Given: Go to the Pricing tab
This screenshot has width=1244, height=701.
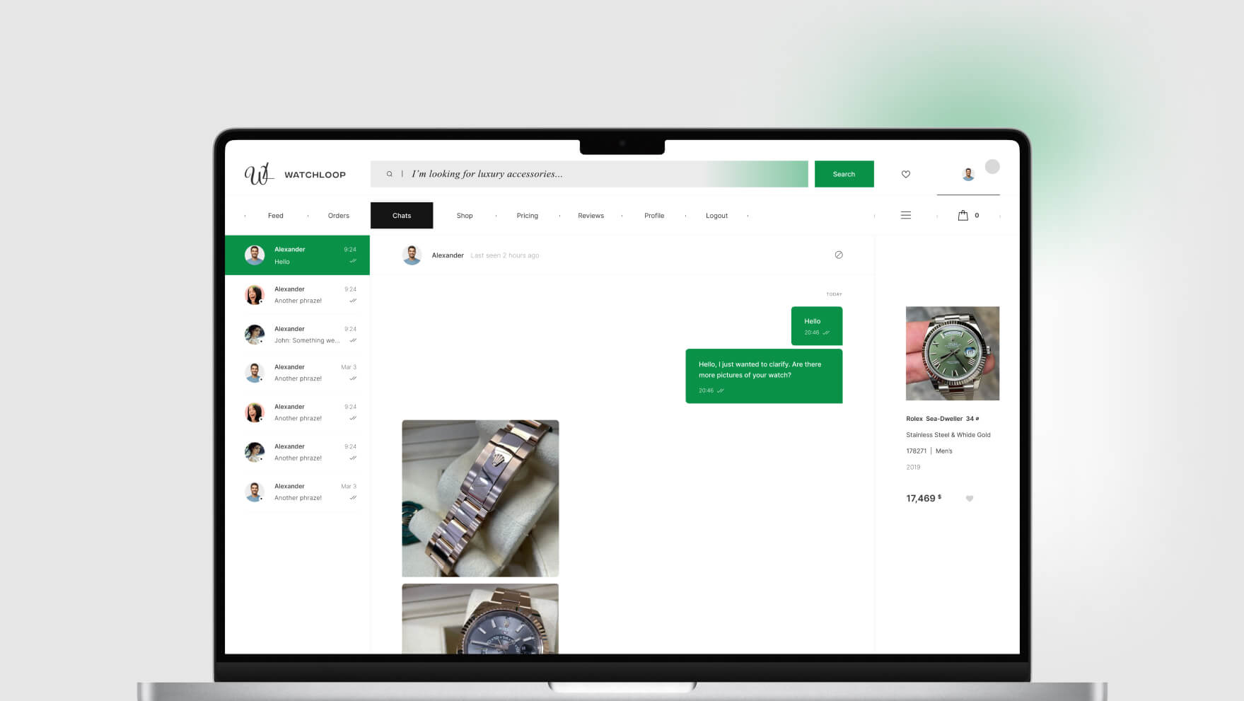Looking at the screenshot, I should pyautogui.click(x=527, y=216).
